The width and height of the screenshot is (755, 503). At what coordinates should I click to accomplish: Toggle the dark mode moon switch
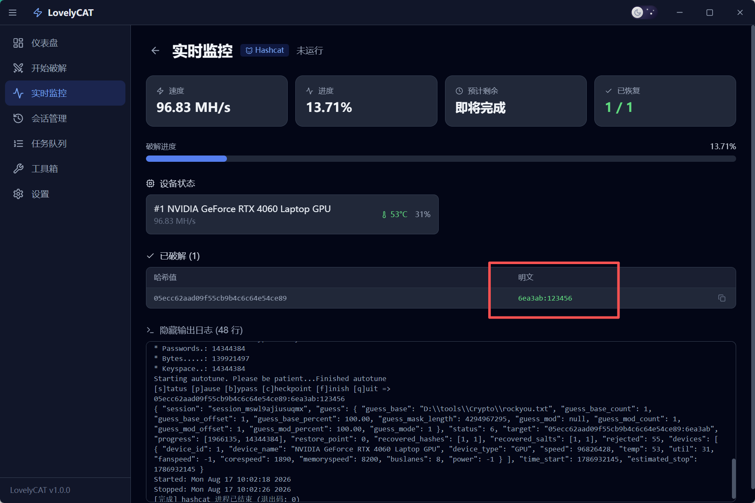coord(644,13)
